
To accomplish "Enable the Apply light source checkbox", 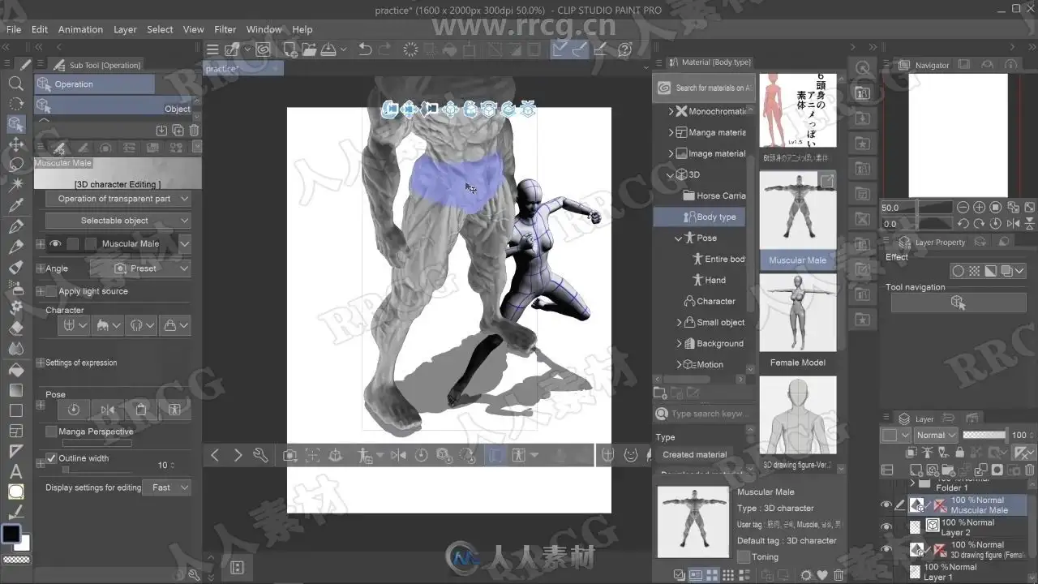I will tap(52, 291).
